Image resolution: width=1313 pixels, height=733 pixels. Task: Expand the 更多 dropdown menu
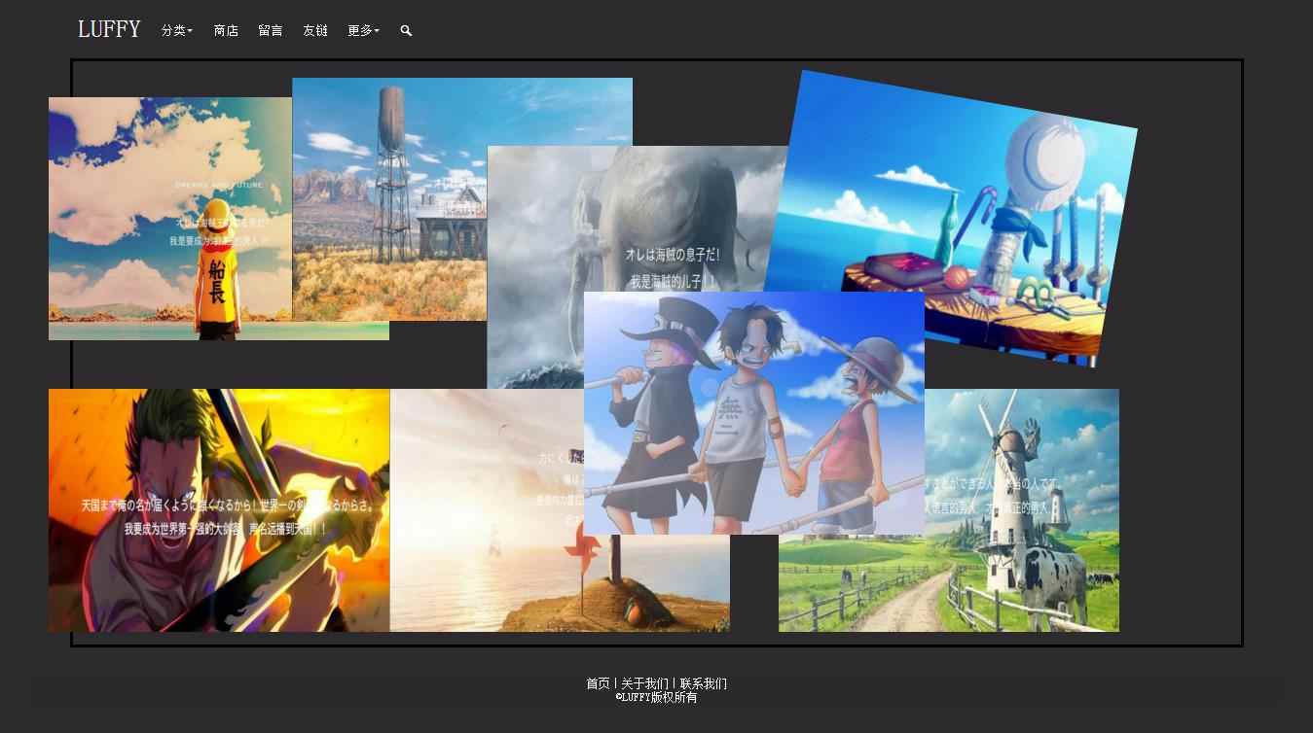coord(363,31)
